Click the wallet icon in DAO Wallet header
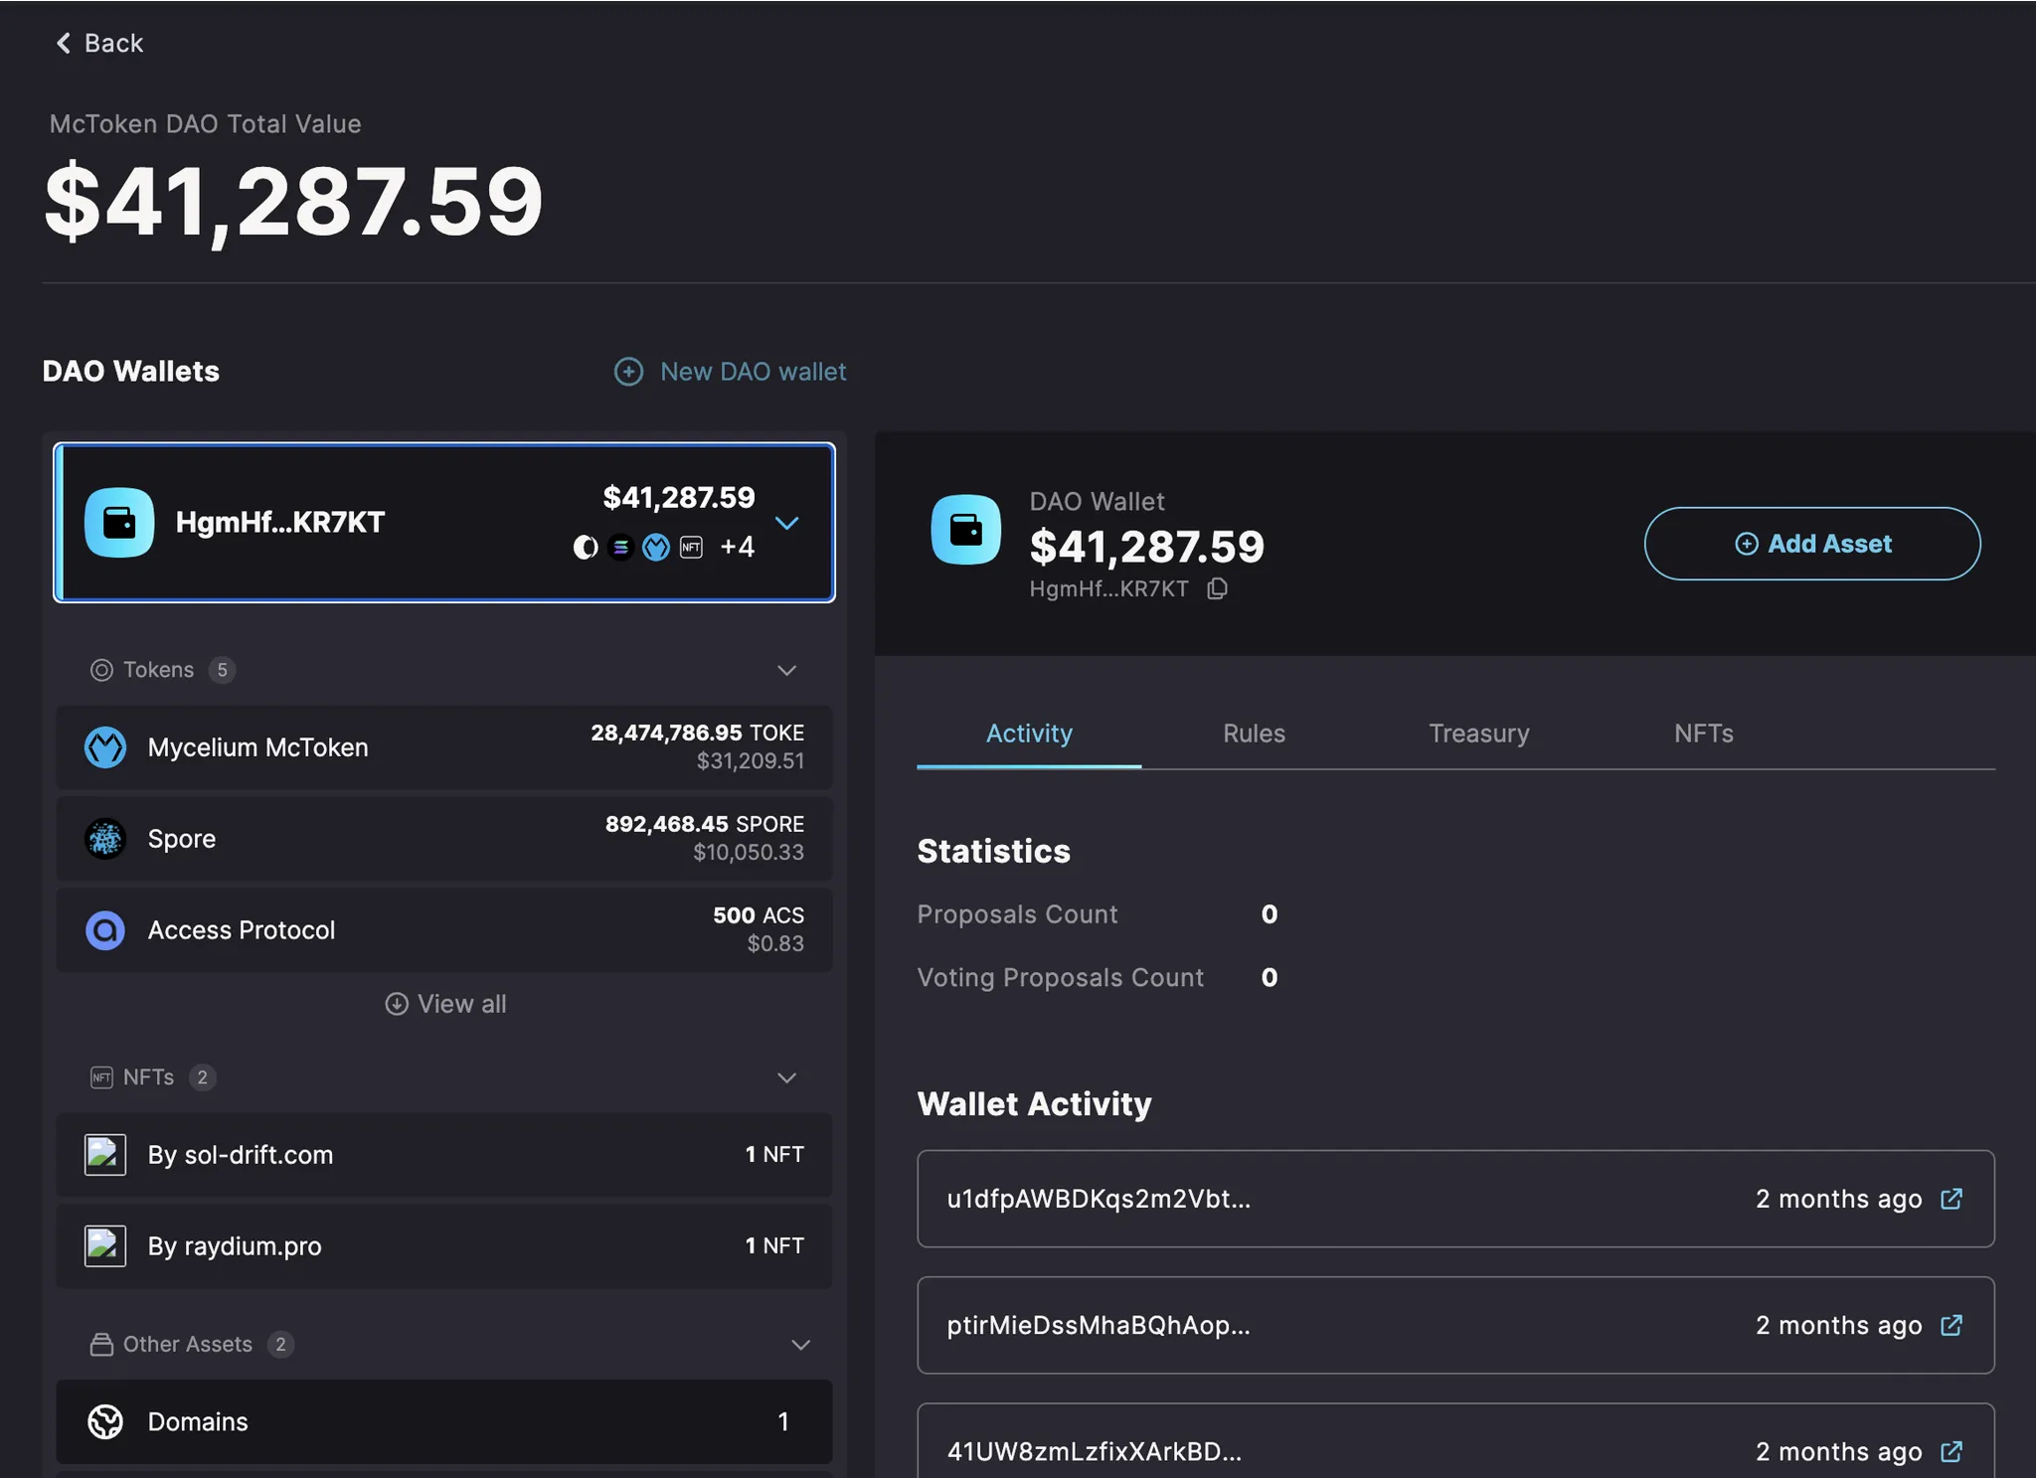The width and height of the screenshot is (2036, 1478). click(965, 530)
